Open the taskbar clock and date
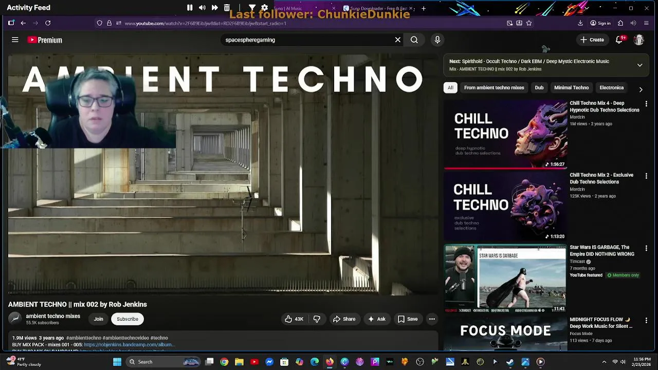Screen dimensions: 658x370 pos(642,362)
